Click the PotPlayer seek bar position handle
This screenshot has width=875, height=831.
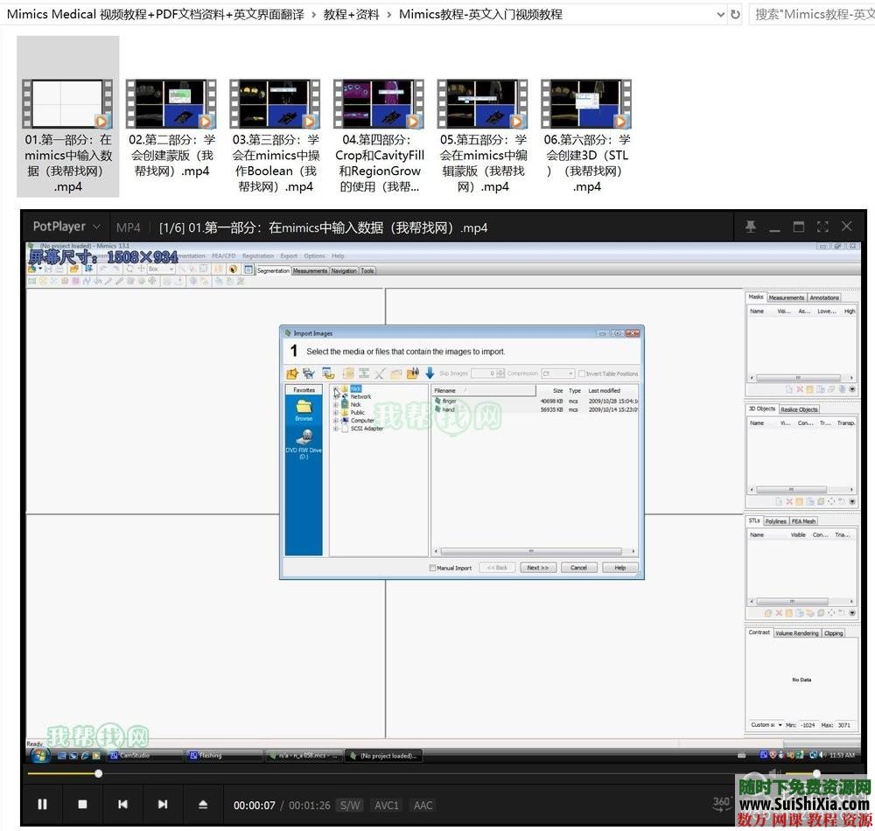pos(98,773)
